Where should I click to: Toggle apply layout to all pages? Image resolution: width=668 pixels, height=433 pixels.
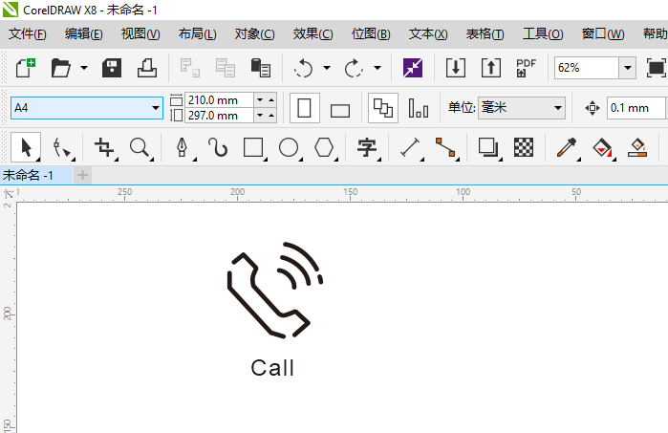pyautogui.click(x=383, y=108)
